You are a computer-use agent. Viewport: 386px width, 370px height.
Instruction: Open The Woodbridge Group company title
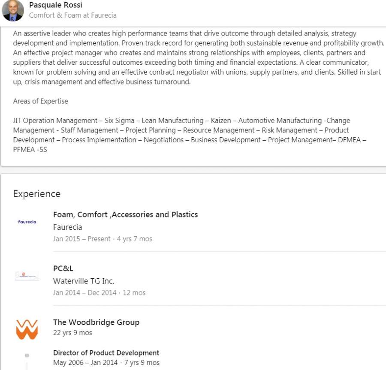[96, 322]
